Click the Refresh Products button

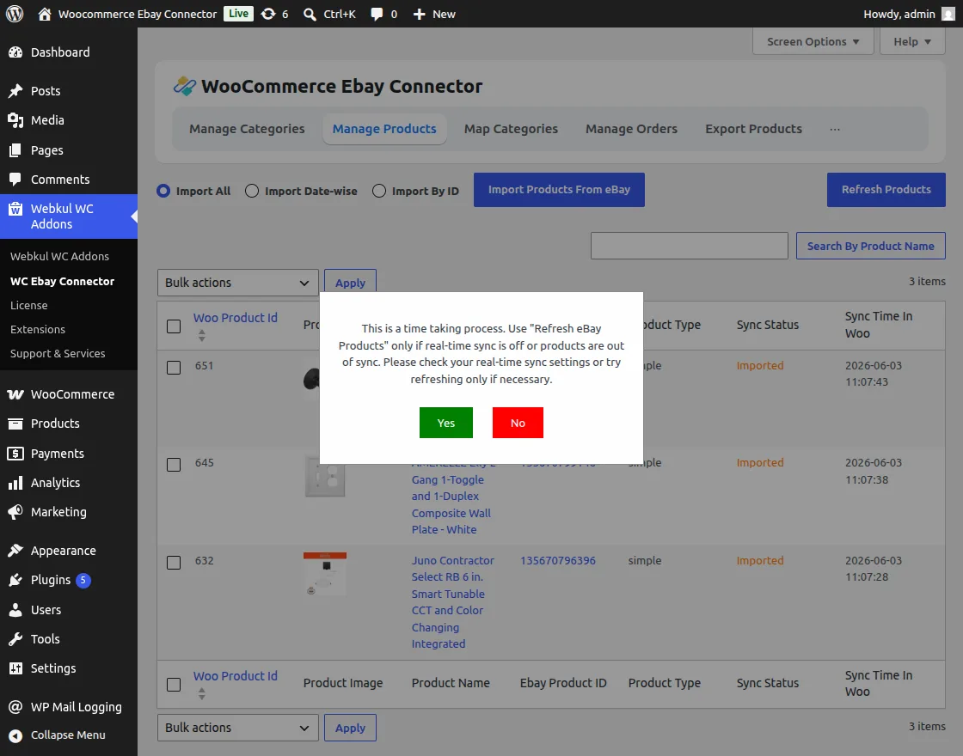click(x=886, y=190)
